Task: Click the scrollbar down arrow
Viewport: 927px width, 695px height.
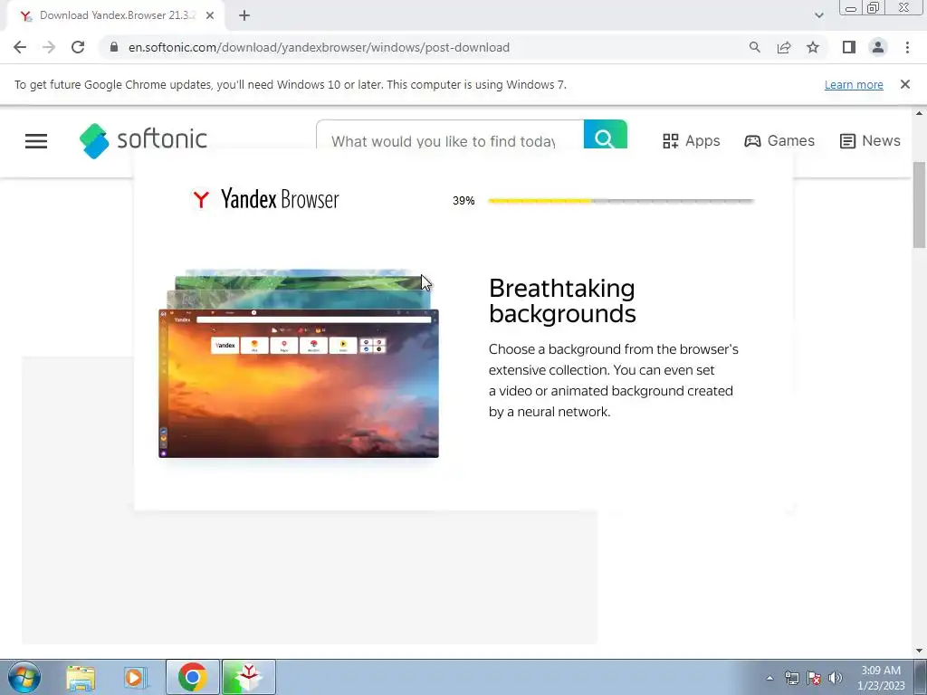Action: pyautogui.click(x=920, y=651)
